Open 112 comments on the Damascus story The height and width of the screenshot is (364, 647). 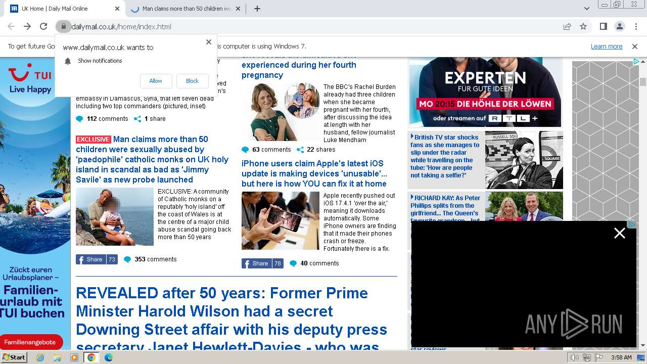pos(102,119)
